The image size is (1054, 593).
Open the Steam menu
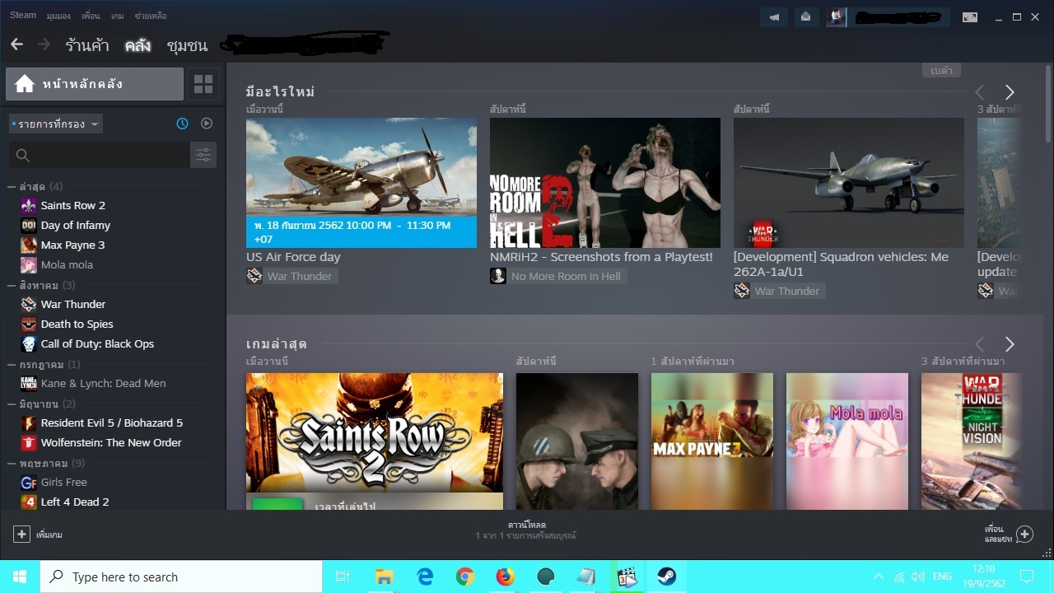pyautogui.click(x=23, y=16)
